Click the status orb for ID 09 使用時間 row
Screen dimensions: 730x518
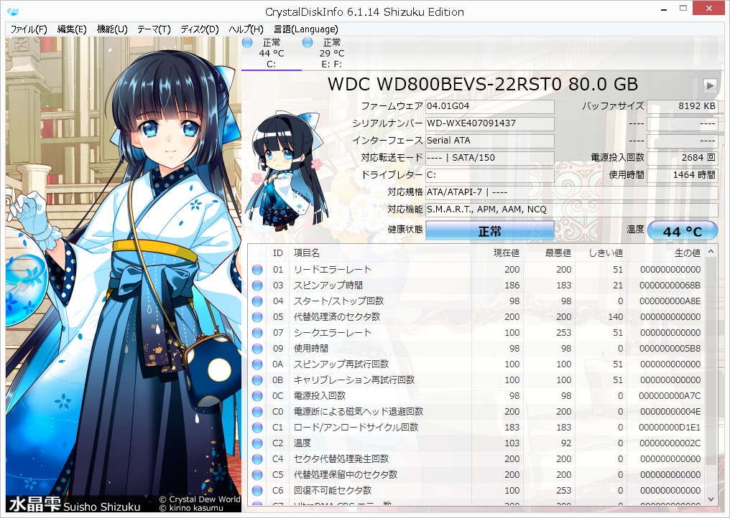click(257, 349)
